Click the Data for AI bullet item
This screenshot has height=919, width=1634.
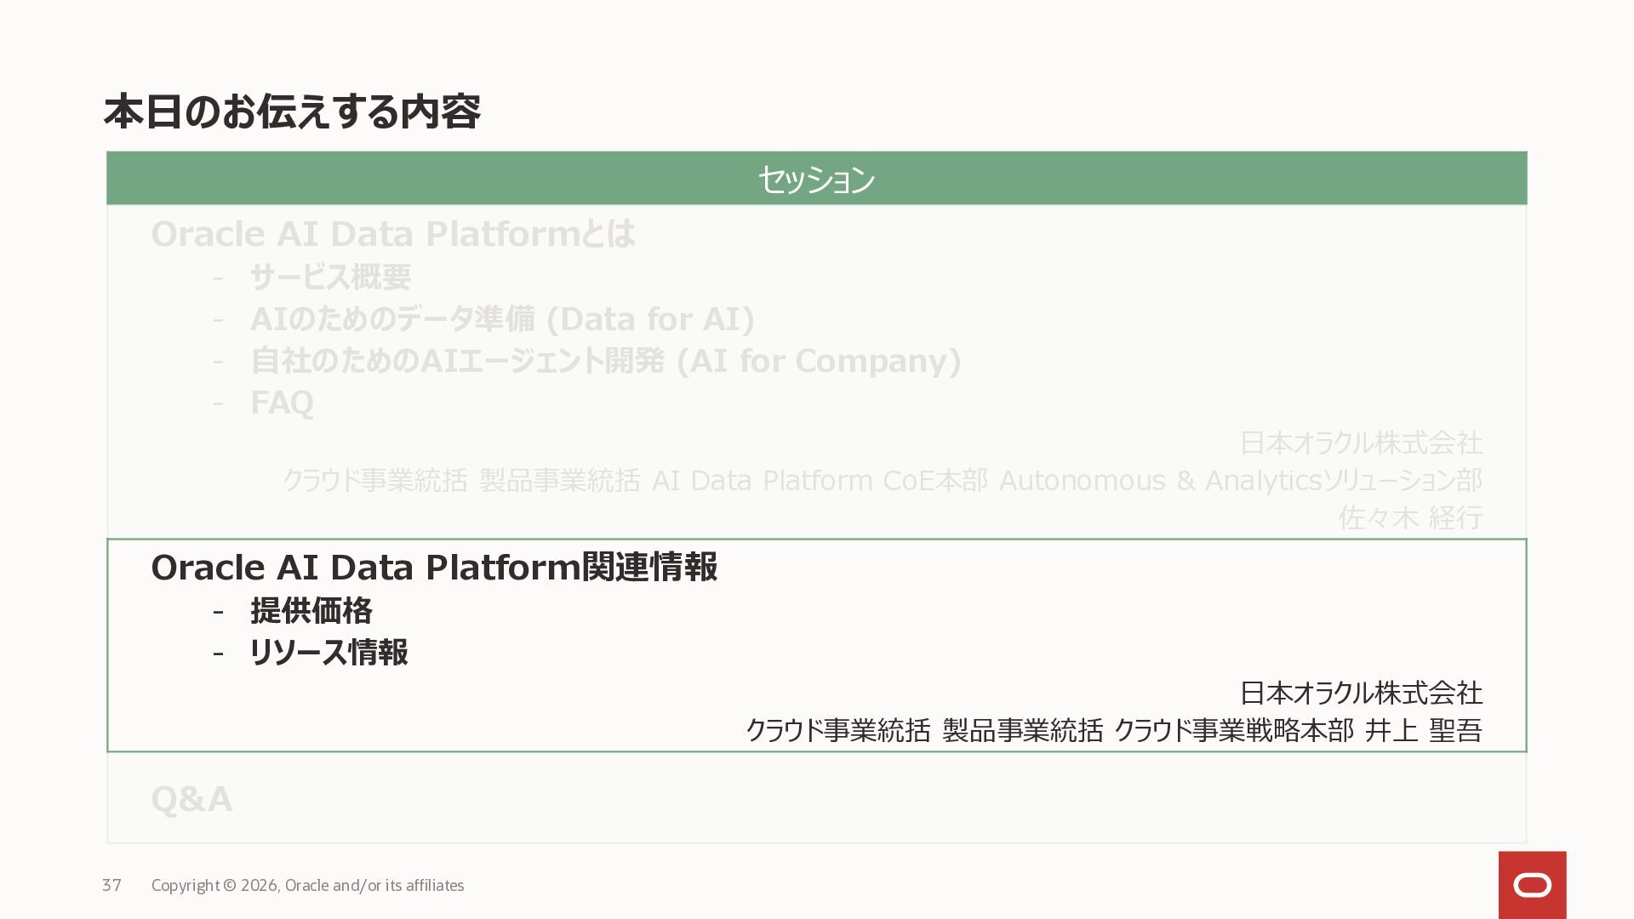(x=502, y=319)
